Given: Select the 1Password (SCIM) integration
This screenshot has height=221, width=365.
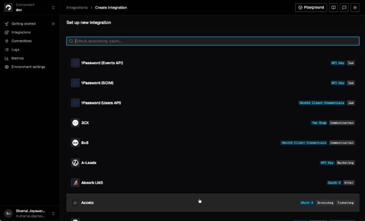Looking at the screenshot, I should click(x=213, y=83).
